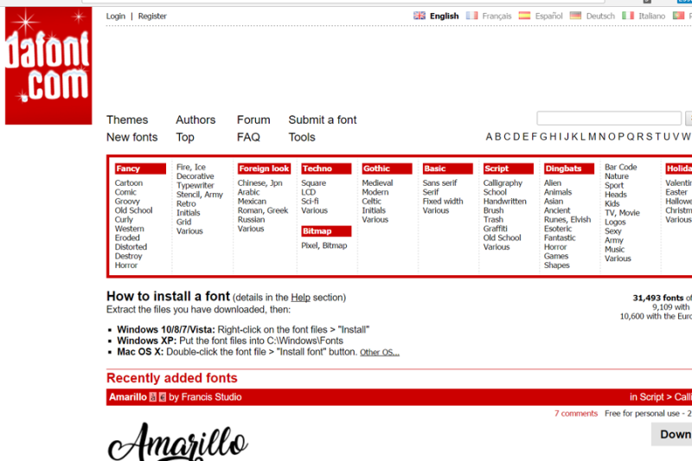
Task: Select Stencil, Army theme
Action: coord(200,195)
